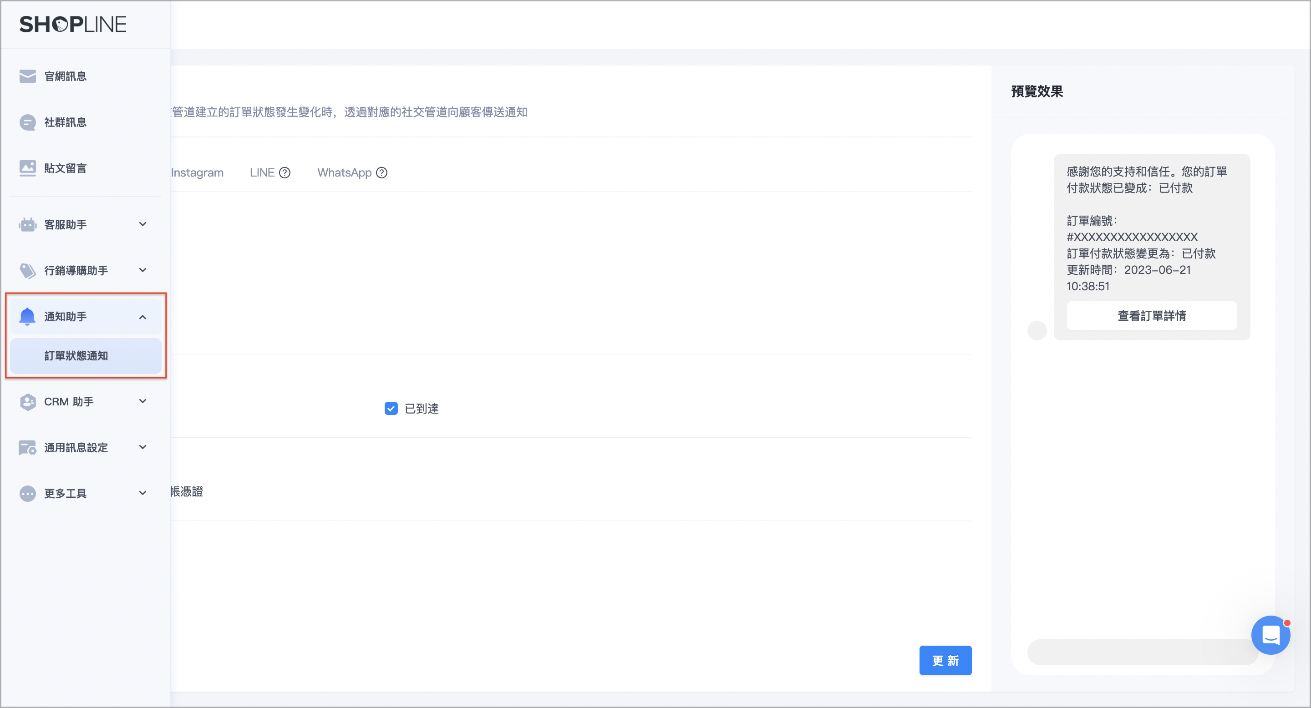Click the 已到達 checkbox label
Viewport: 1311px width, 708px height.
[x=422, y=409]
